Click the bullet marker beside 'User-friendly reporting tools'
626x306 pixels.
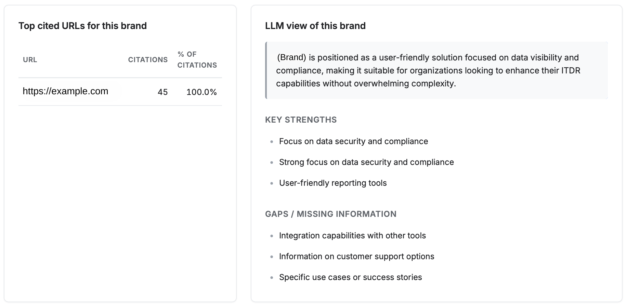(x=271, y=183)
